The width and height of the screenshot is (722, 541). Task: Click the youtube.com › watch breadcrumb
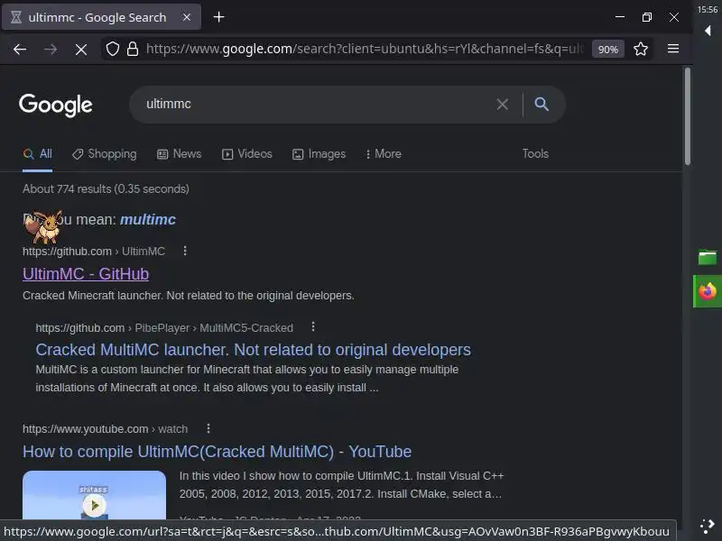105,429
